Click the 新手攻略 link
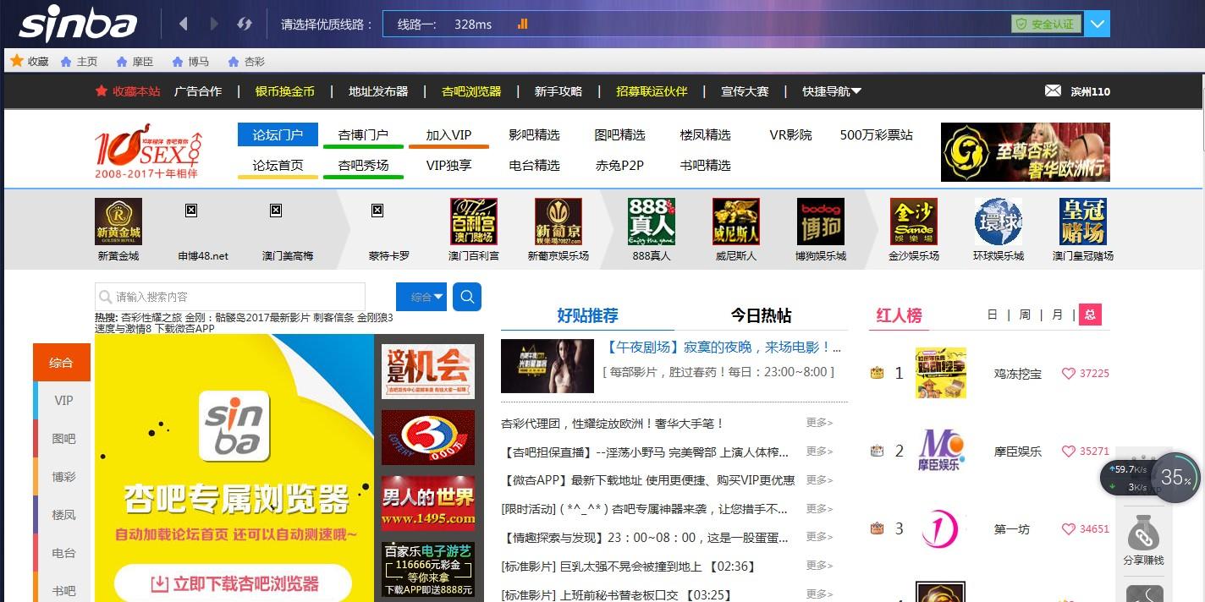1205x602 pixels. (x=558, y=91)
